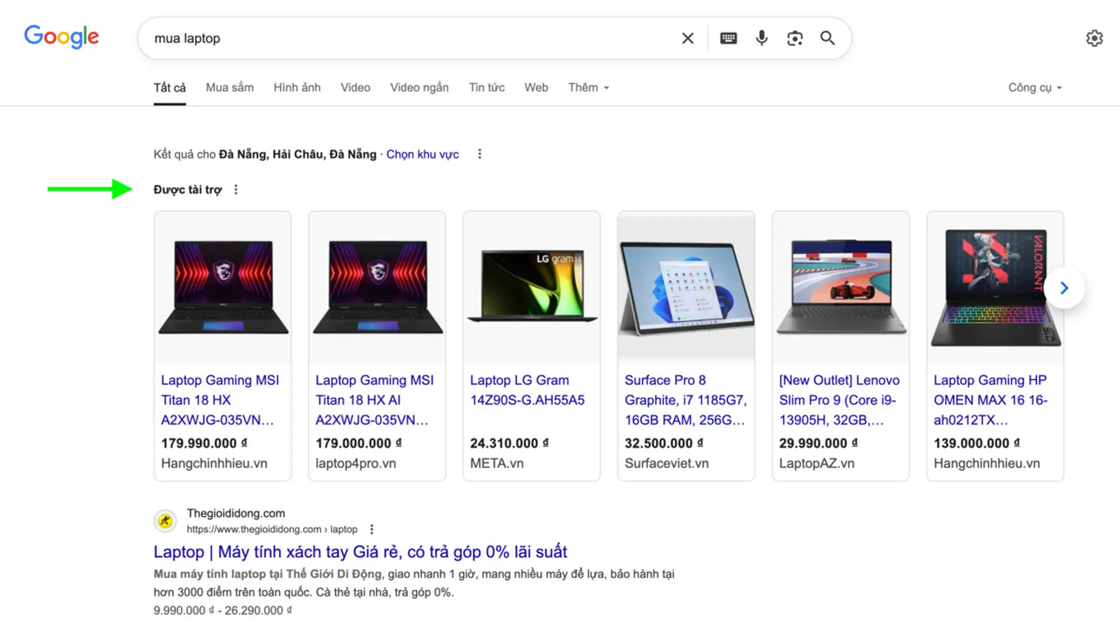Expand the Thêm dropdown
Image resolution: width=1120 pixels, height=634 pixels.
(x=589, y=88)
